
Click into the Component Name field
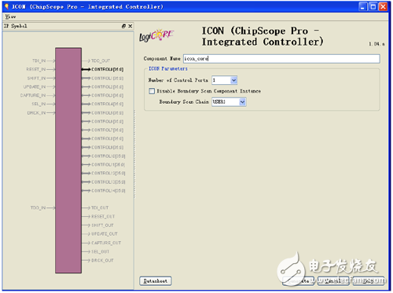[x=281, y=59]
